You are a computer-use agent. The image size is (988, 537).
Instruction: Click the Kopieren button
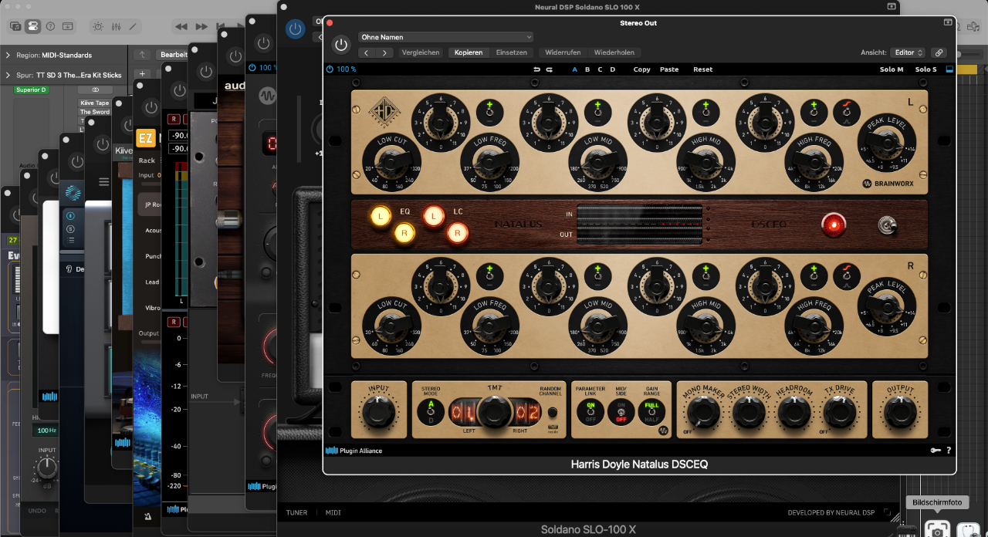469,52
